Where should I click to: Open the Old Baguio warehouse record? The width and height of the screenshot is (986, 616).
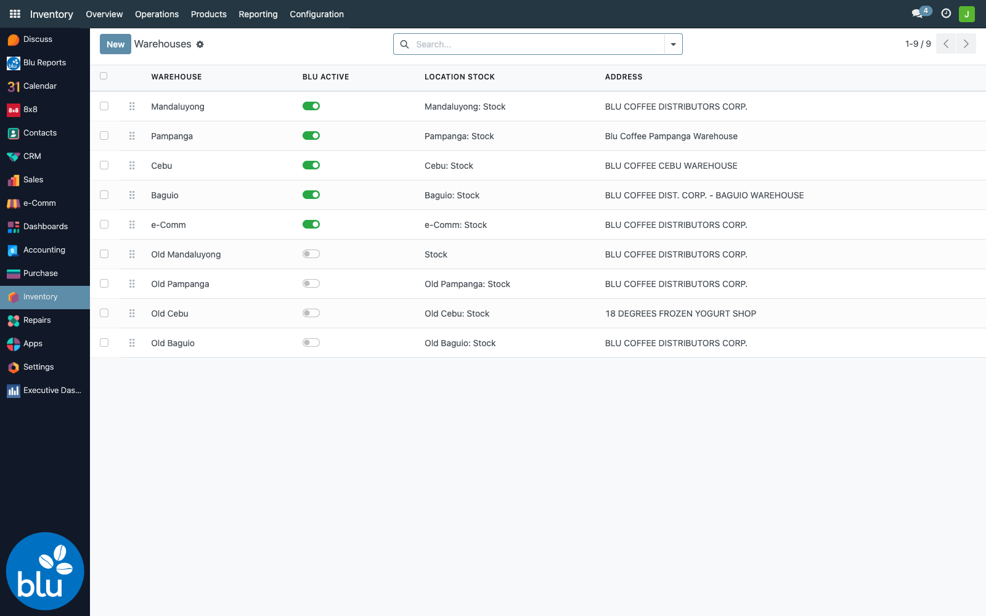(173, 343)
